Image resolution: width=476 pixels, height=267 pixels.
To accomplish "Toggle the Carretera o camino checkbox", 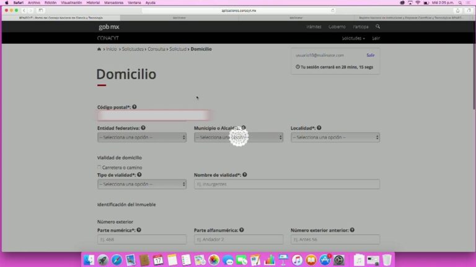I will (99, 167).
